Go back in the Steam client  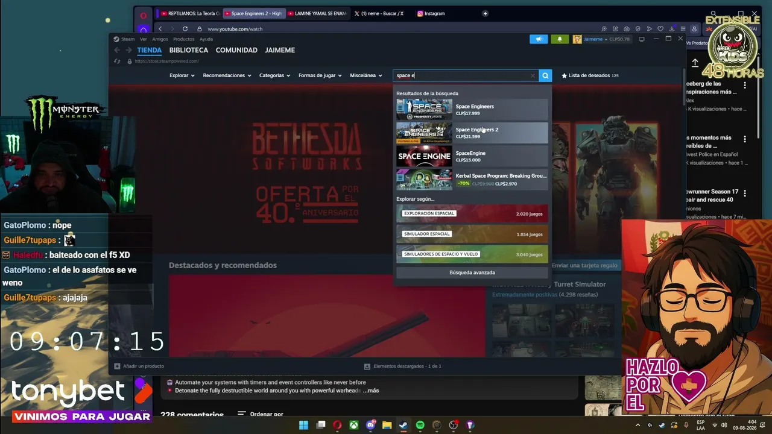(117, 51)
